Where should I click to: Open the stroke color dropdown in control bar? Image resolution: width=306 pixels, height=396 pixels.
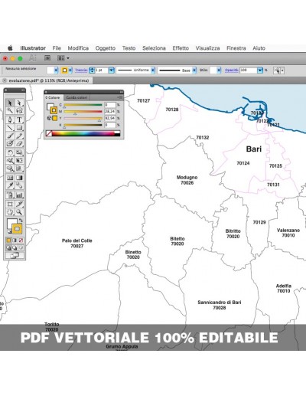point(70,70)
